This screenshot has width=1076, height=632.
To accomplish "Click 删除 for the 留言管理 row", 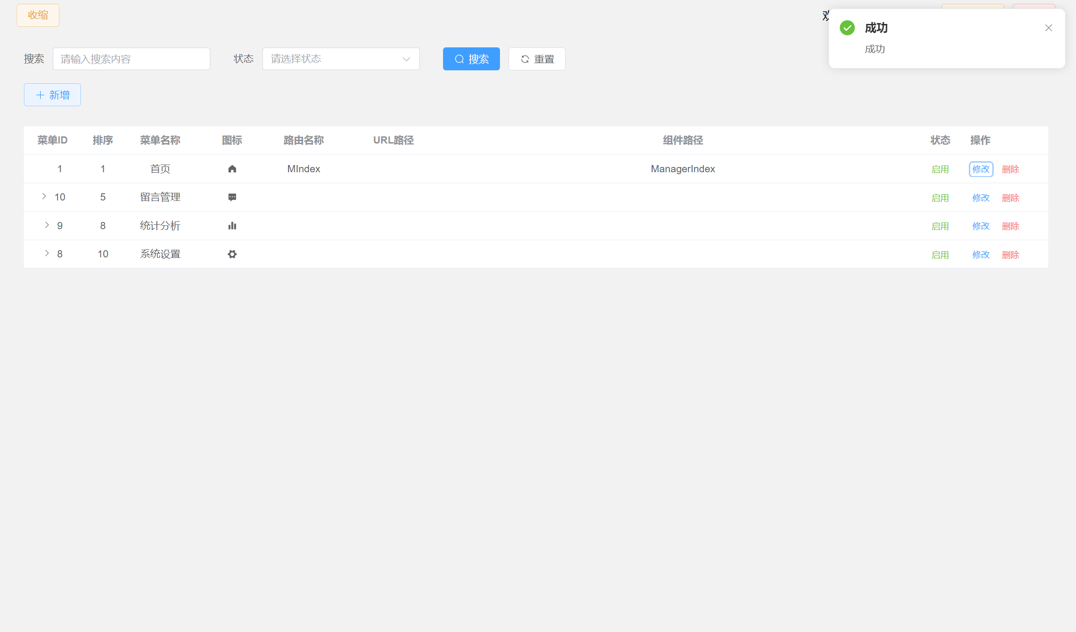I will (x=1010, y=198).
